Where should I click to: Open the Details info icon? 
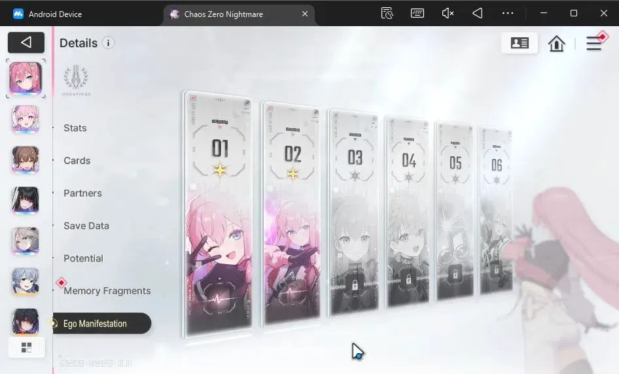tap(108, 42)
